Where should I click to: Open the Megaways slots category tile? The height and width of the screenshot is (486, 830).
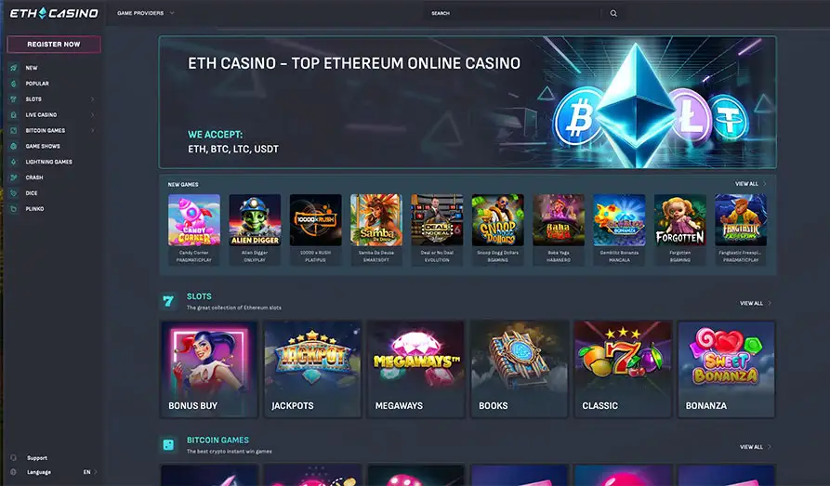pyautogui.click(x=416, y=369)
